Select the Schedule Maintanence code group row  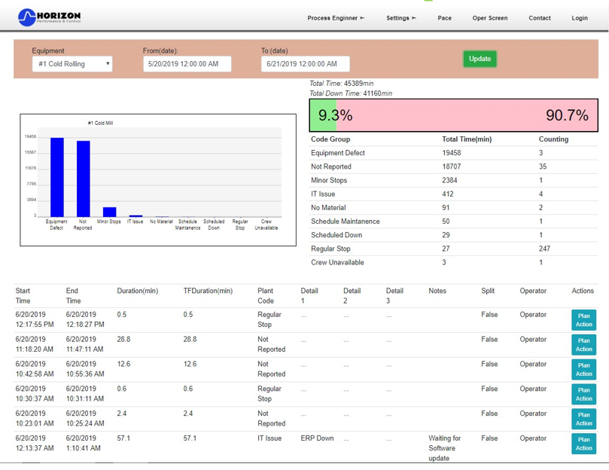(453, 221)
